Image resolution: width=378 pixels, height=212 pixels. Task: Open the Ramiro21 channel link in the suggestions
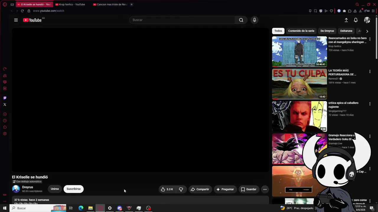[x=333, y=79]
